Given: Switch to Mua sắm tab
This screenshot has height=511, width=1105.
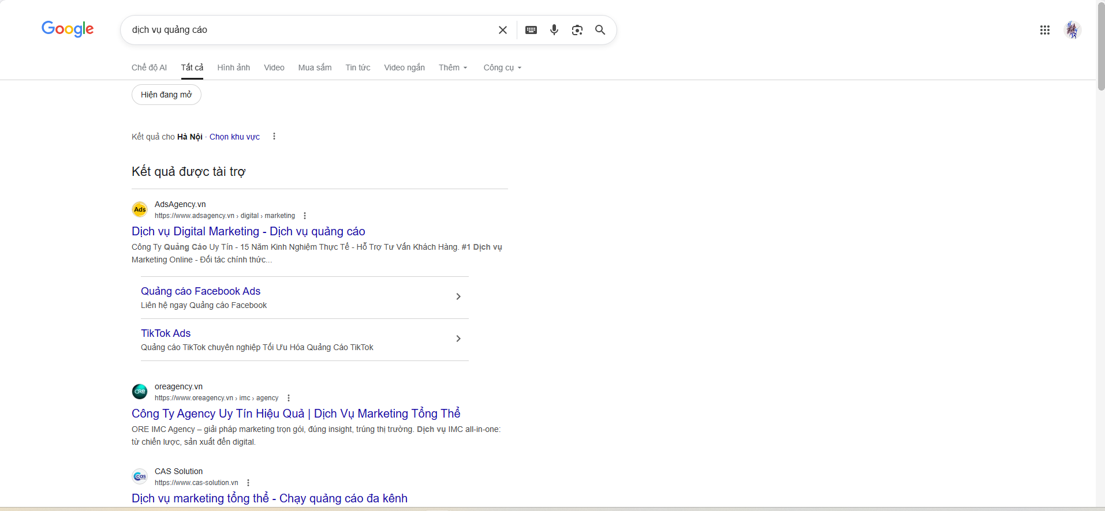Looking at the screenshot, I should pos(315,67).
